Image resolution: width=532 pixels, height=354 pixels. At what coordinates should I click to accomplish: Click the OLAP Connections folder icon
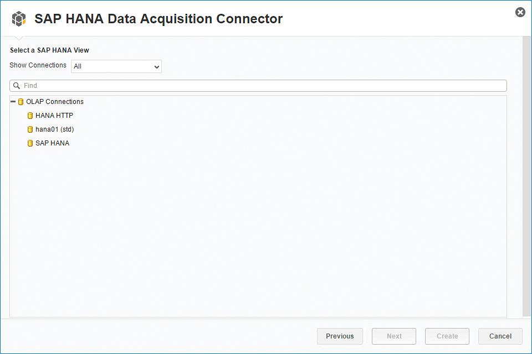pyautogui.click(x=21, y=102)
